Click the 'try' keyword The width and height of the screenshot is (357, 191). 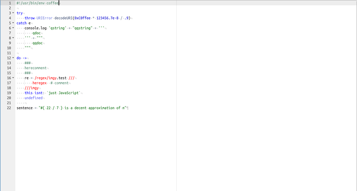coord(20,13)
